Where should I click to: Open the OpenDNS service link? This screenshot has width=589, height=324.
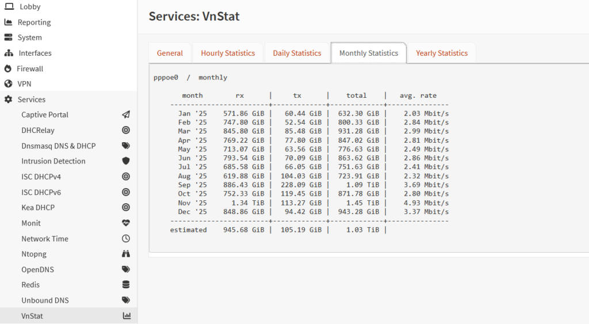[x=37, y=269]
